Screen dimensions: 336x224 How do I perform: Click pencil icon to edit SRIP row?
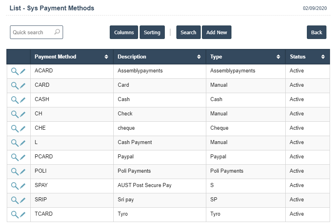click(x=23, y=200)
